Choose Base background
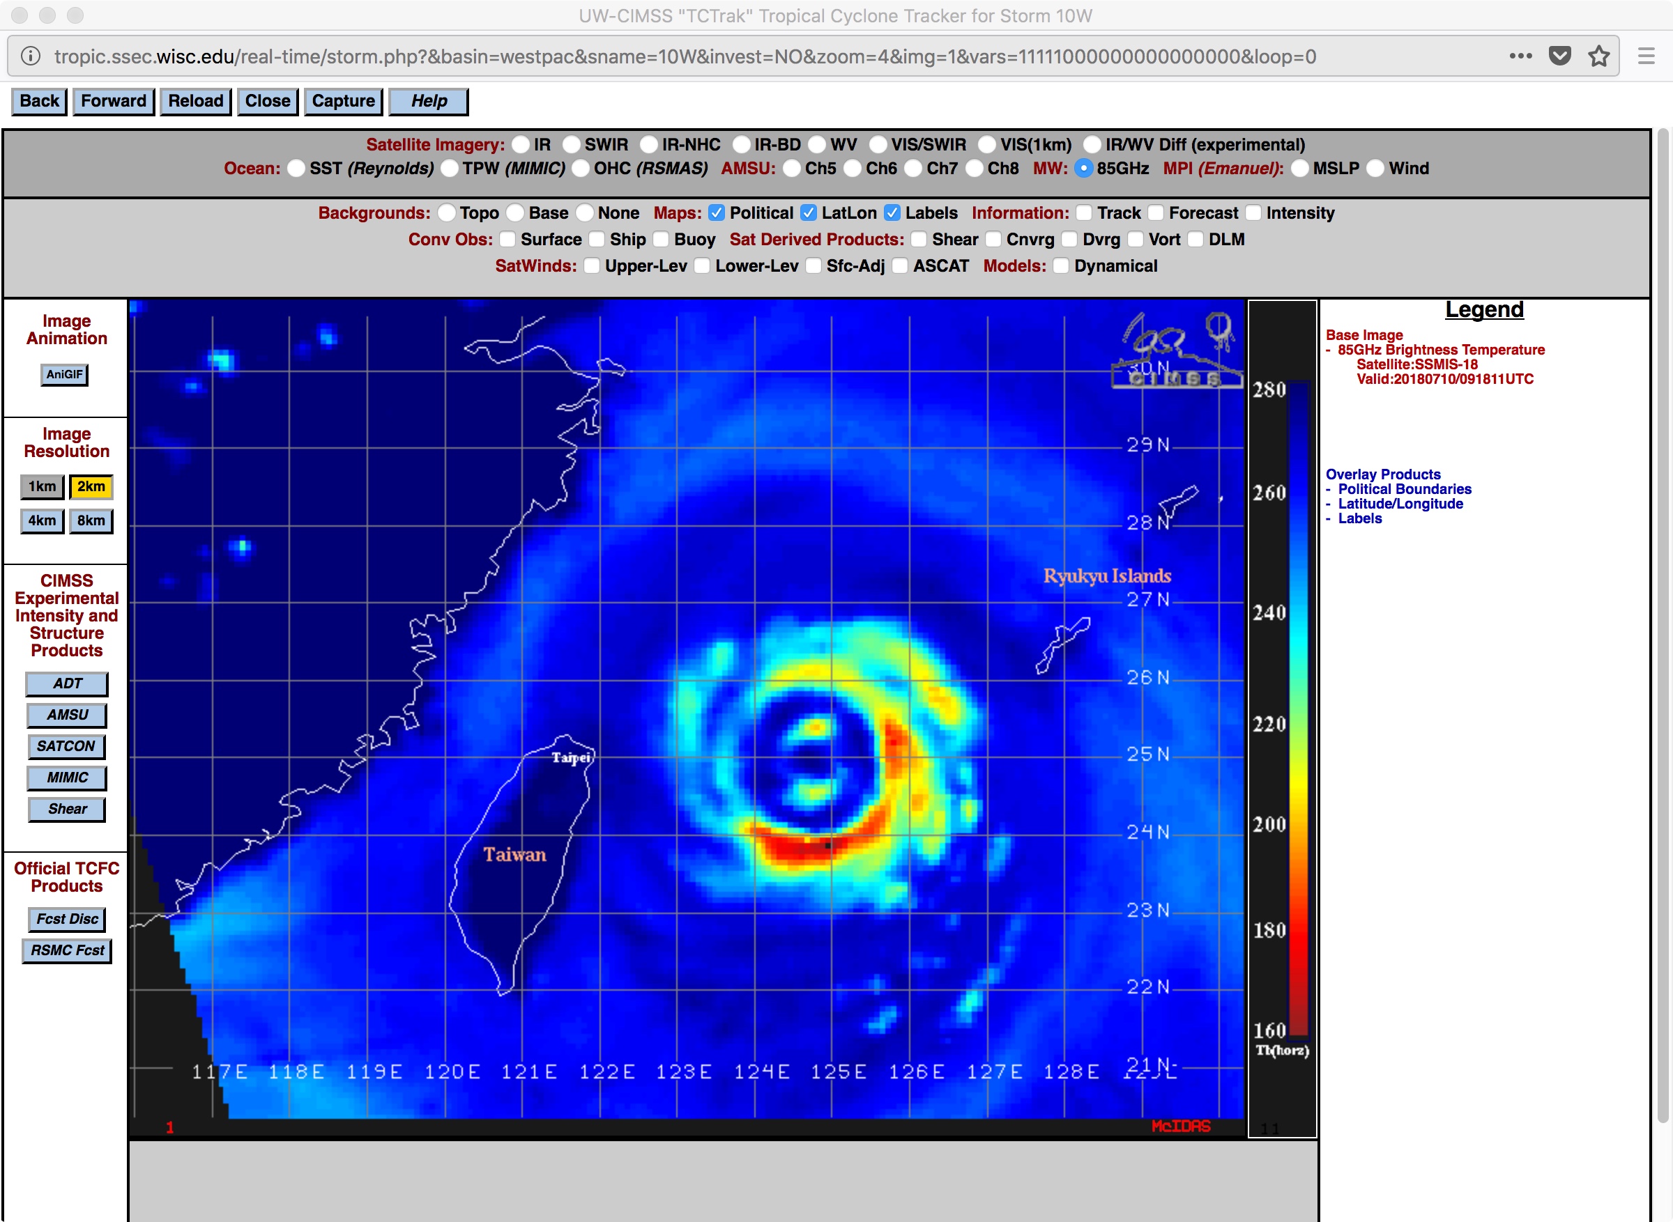Viewport: 1673px width, 1222px height. point(515,213)
